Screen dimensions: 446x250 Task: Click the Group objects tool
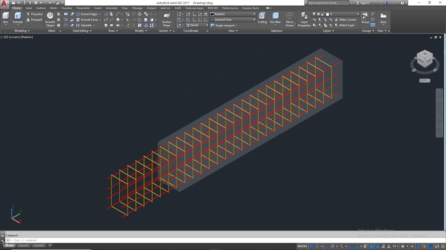(x=365, y=17)
